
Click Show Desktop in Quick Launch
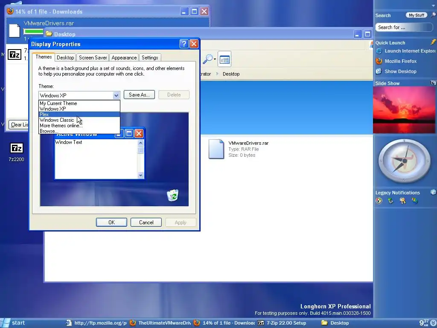[x=396, y=71]
